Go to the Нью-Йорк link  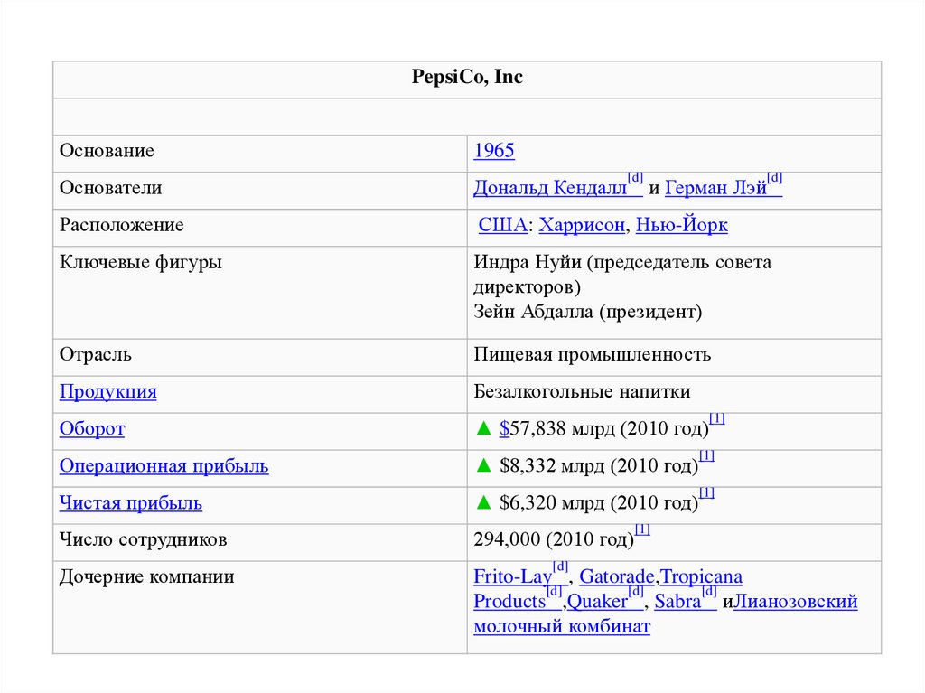[x=681, y=226]
